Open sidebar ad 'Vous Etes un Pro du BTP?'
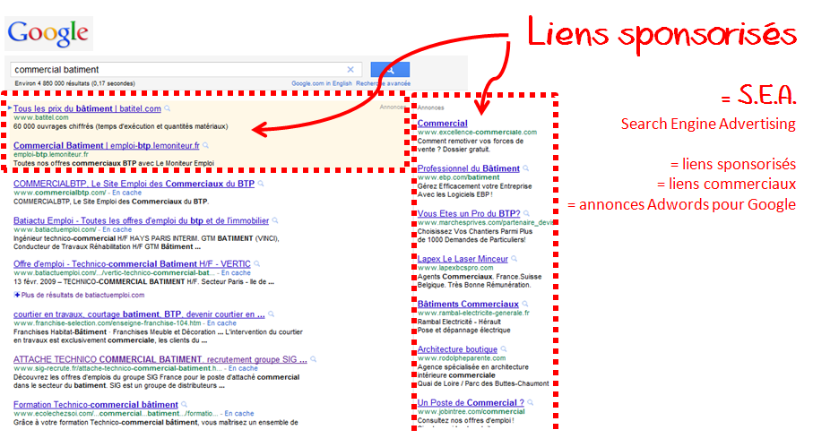 coord(469,214)
